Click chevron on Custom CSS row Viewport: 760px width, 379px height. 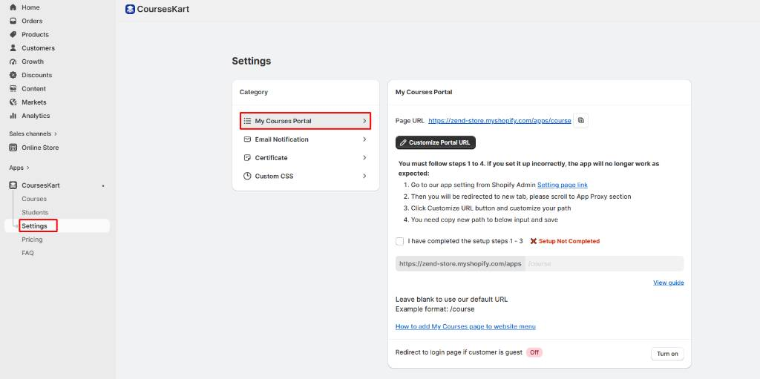click(x=364, y=176)
